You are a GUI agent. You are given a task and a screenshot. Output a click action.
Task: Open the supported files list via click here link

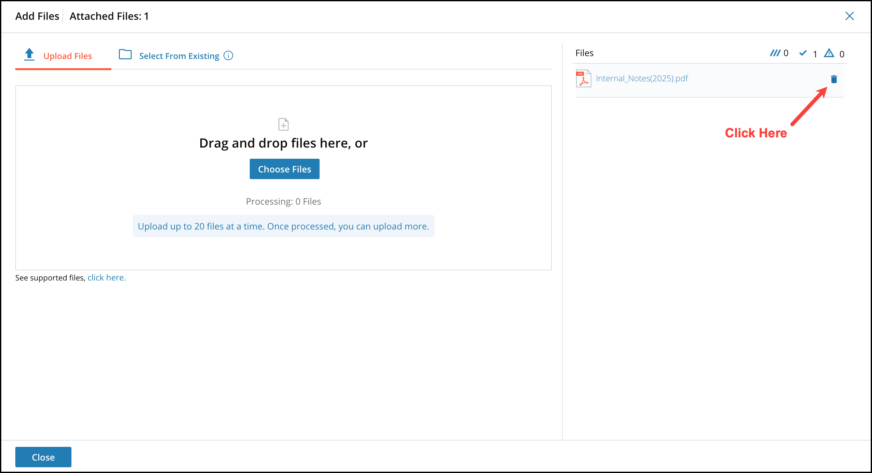pos(106,277)
